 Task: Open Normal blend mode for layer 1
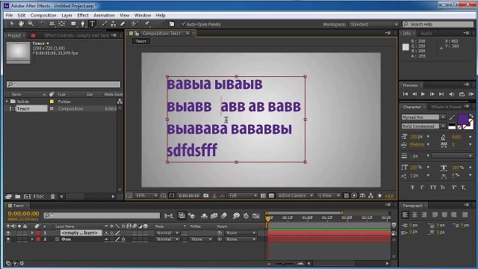(167, 232)
